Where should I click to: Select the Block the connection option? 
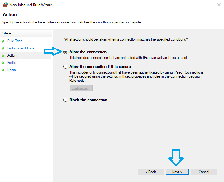point(66,100)
